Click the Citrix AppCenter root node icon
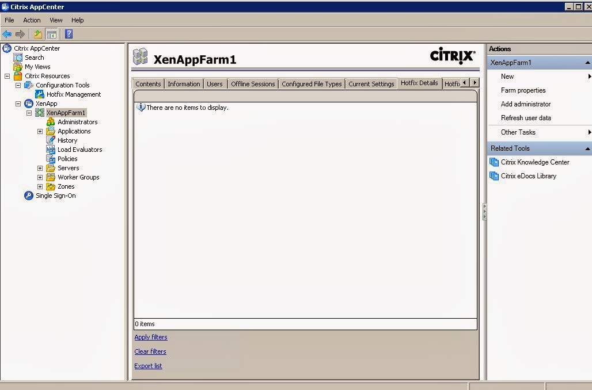The image size is (592, 390). [x=7, y=48]
